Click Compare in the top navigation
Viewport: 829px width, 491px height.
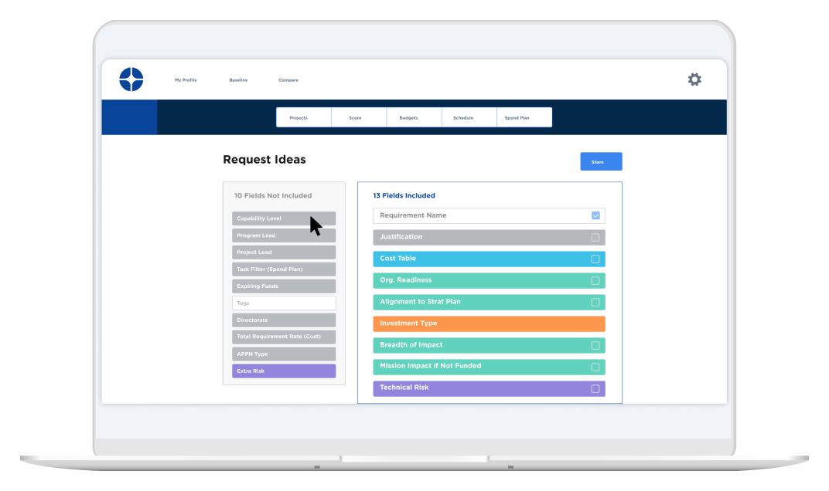coord(288,80)
